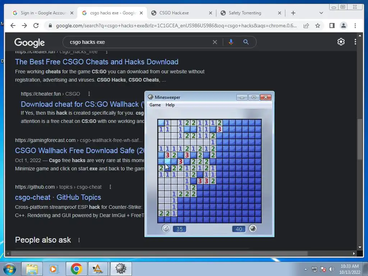Click Chrome forward navigation arrow
Viewport: 368px width, 276px height.
(24, 26)
